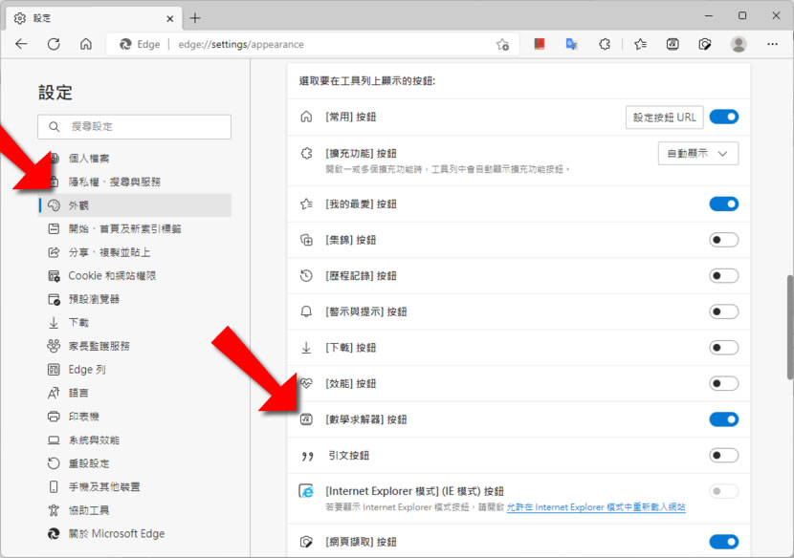Open 家長監護服務 settings section

click(x=135, y=346)
